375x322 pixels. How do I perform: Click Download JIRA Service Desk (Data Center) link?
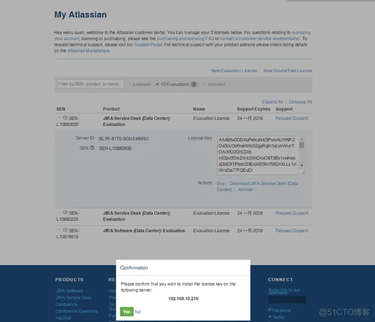point(257,186)
